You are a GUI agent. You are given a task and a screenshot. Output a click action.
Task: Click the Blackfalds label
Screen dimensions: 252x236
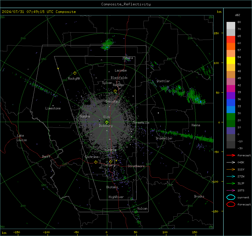tap(119, 78)
